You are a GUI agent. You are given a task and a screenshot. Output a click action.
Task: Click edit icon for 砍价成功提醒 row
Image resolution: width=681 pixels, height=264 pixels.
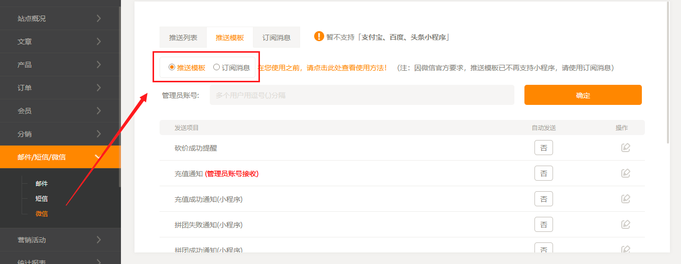(x=625, y=148)
